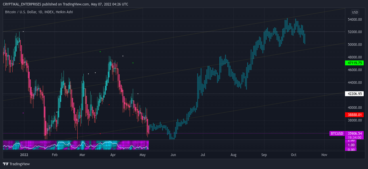Click the Oct time axis label

(293, 155)
